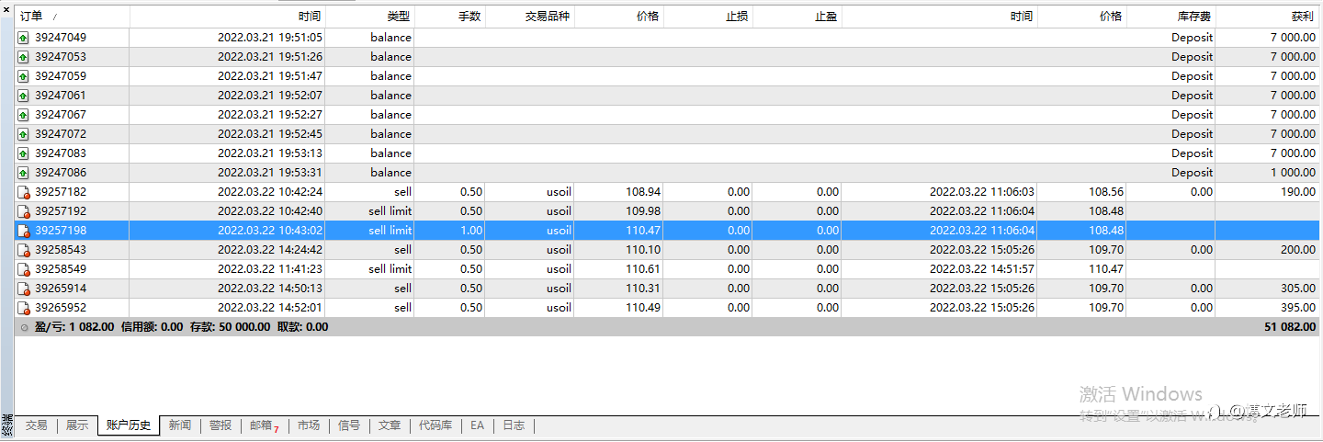The height and width of the screenshot is (442, 1323).
Task: Click the deposit icon for order 39247083
Action: (x=23, y=153)
